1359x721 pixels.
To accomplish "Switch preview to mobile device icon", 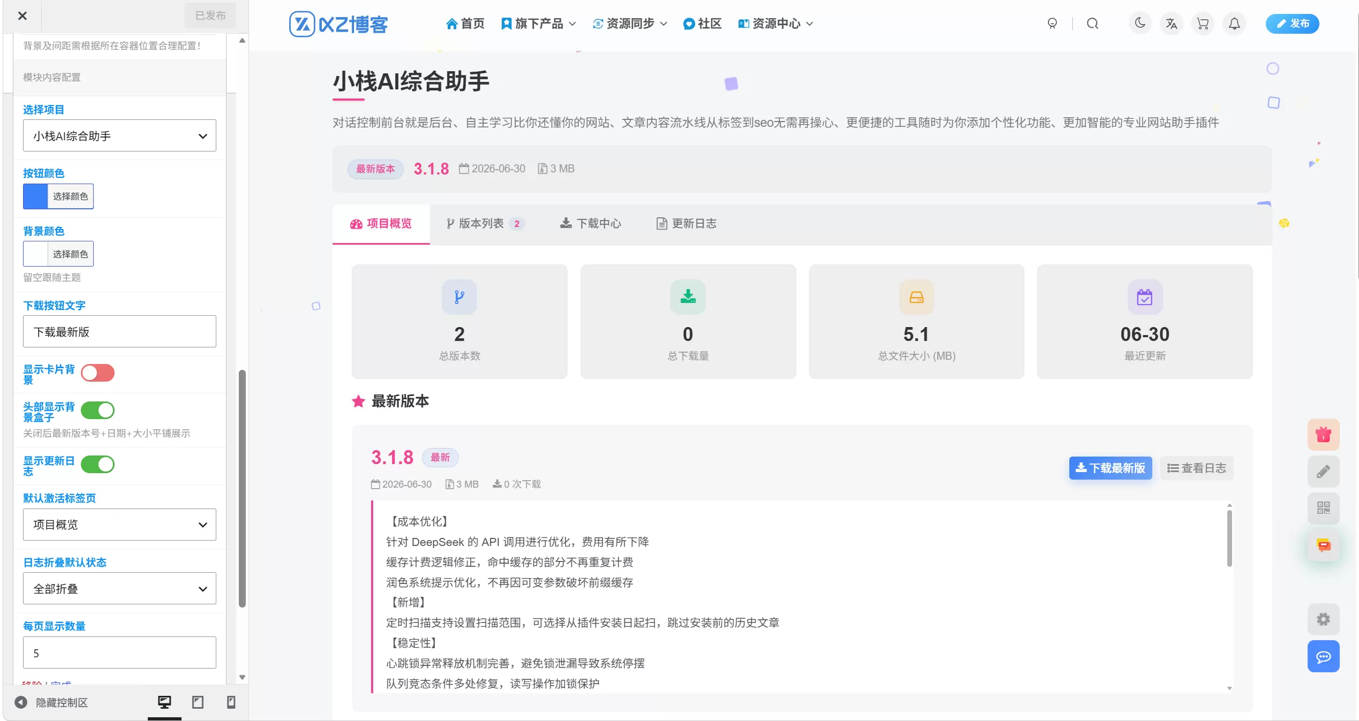I will point(231,702).
